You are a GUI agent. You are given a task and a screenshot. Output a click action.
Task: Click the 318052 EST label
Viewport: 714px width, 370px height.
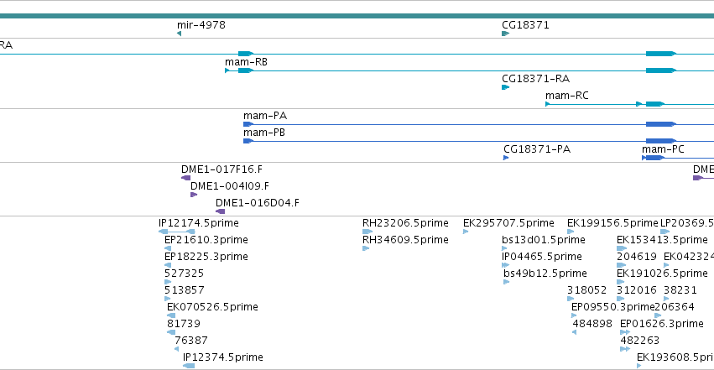point(587,290)
